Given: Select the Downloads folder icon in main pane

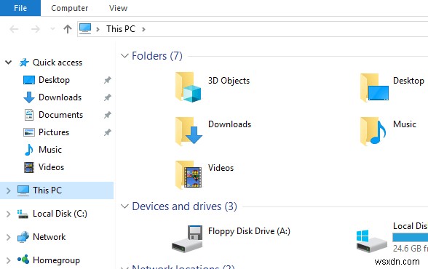Looking at the screenshot, I should (x=189, y=131).
